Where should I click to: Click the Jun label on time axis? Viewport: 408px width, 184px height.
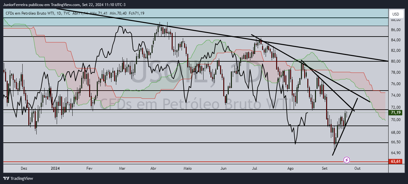224,168
